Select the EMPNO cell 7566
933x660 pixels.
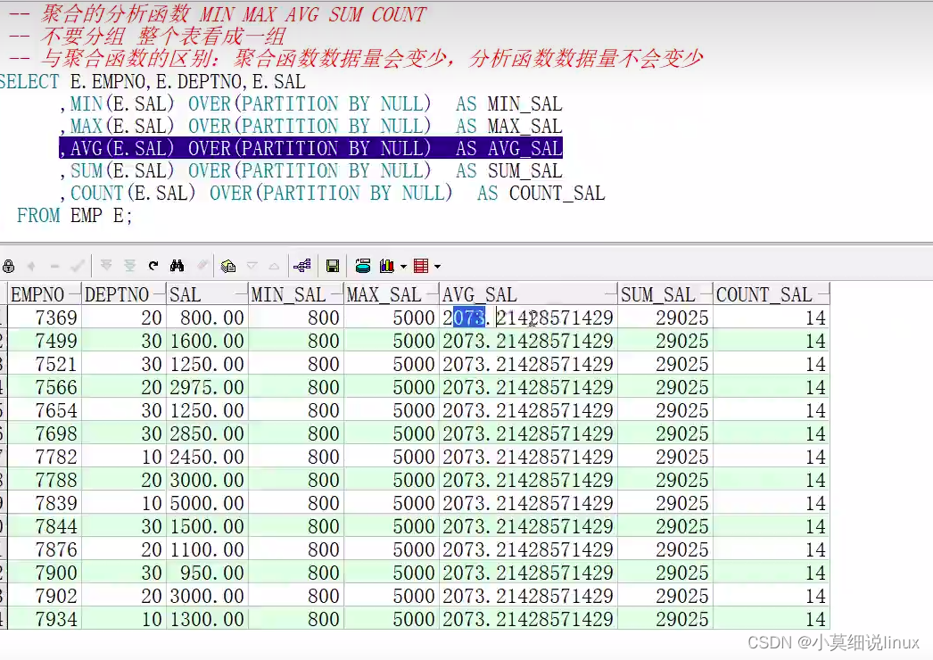45,387
